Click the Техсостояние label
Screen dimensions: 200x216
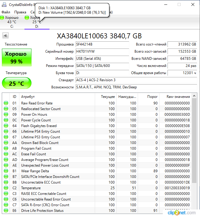click(x=16, y=44)
